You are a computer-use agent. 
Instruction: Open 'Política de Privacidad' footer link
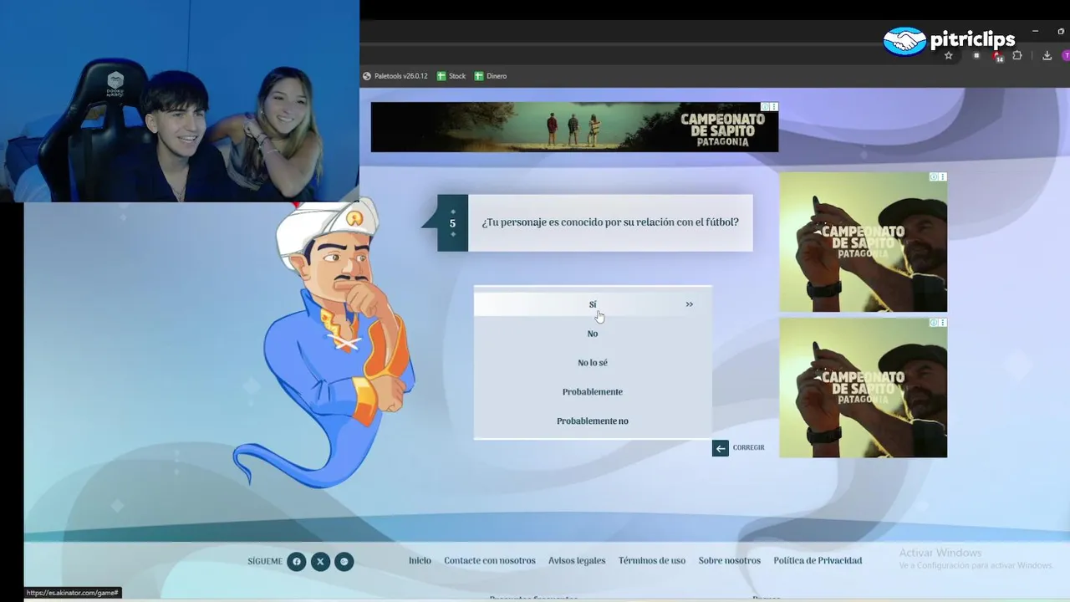818,561
